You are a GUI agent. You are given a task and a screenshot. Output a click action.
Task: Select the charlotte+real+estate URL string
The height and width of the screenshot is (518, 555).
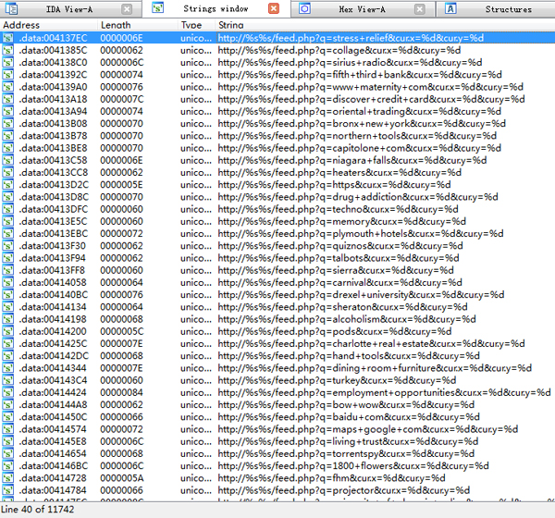[x=371, y=344]
